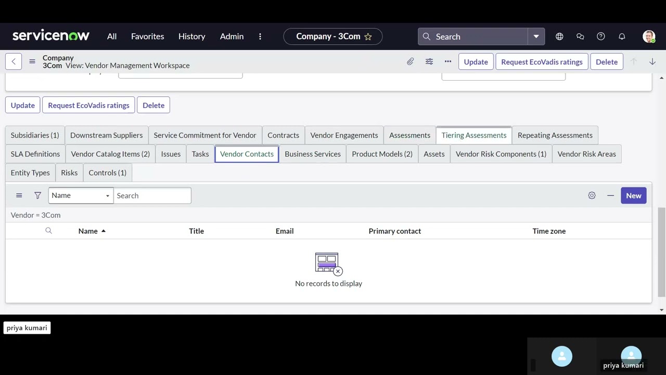
Task: Open the globe scope selector icon
Action: click(x=559, y=36)
